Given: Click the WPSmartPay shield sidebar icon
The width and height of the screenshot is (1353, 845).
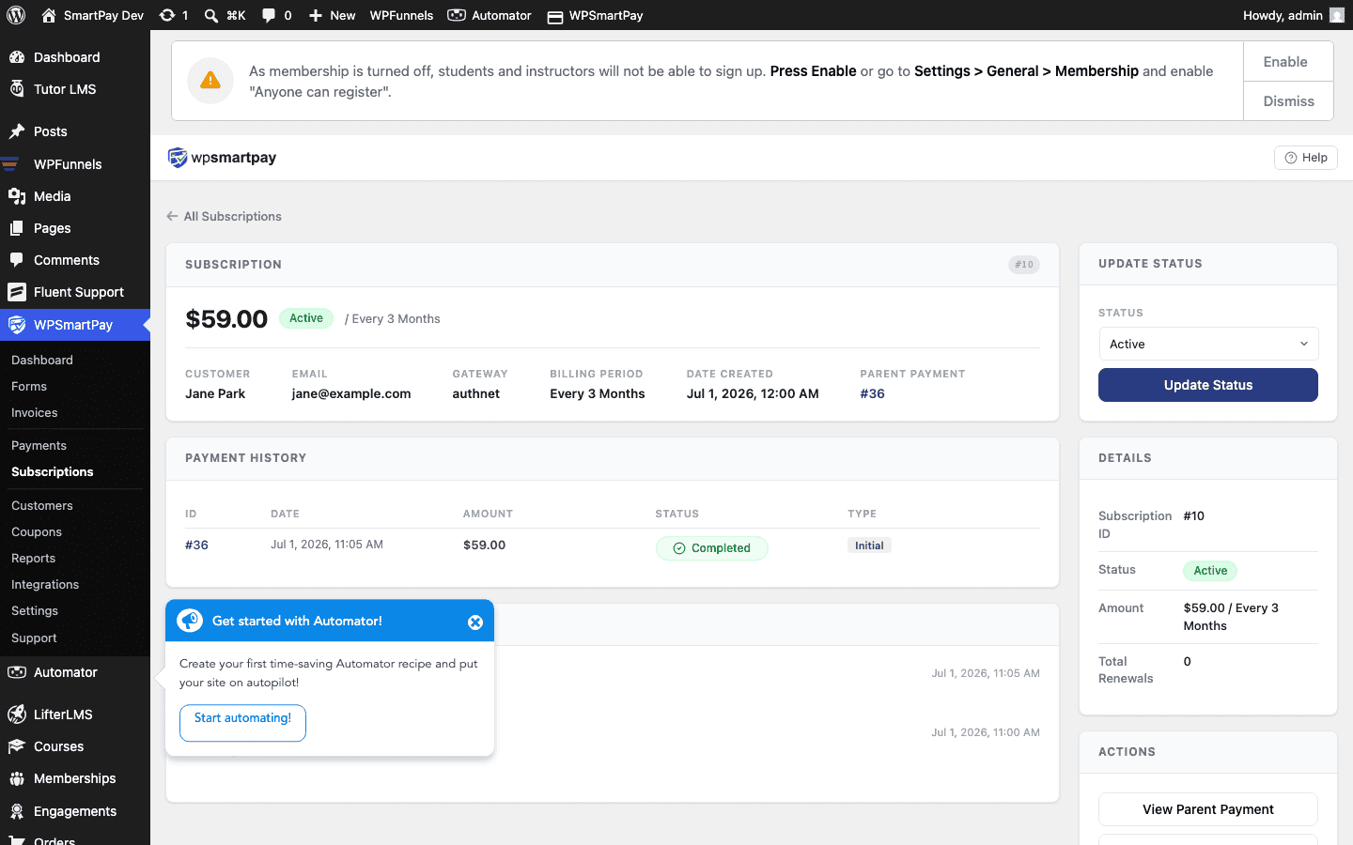Looking at the screenshot, I should 17,325.
